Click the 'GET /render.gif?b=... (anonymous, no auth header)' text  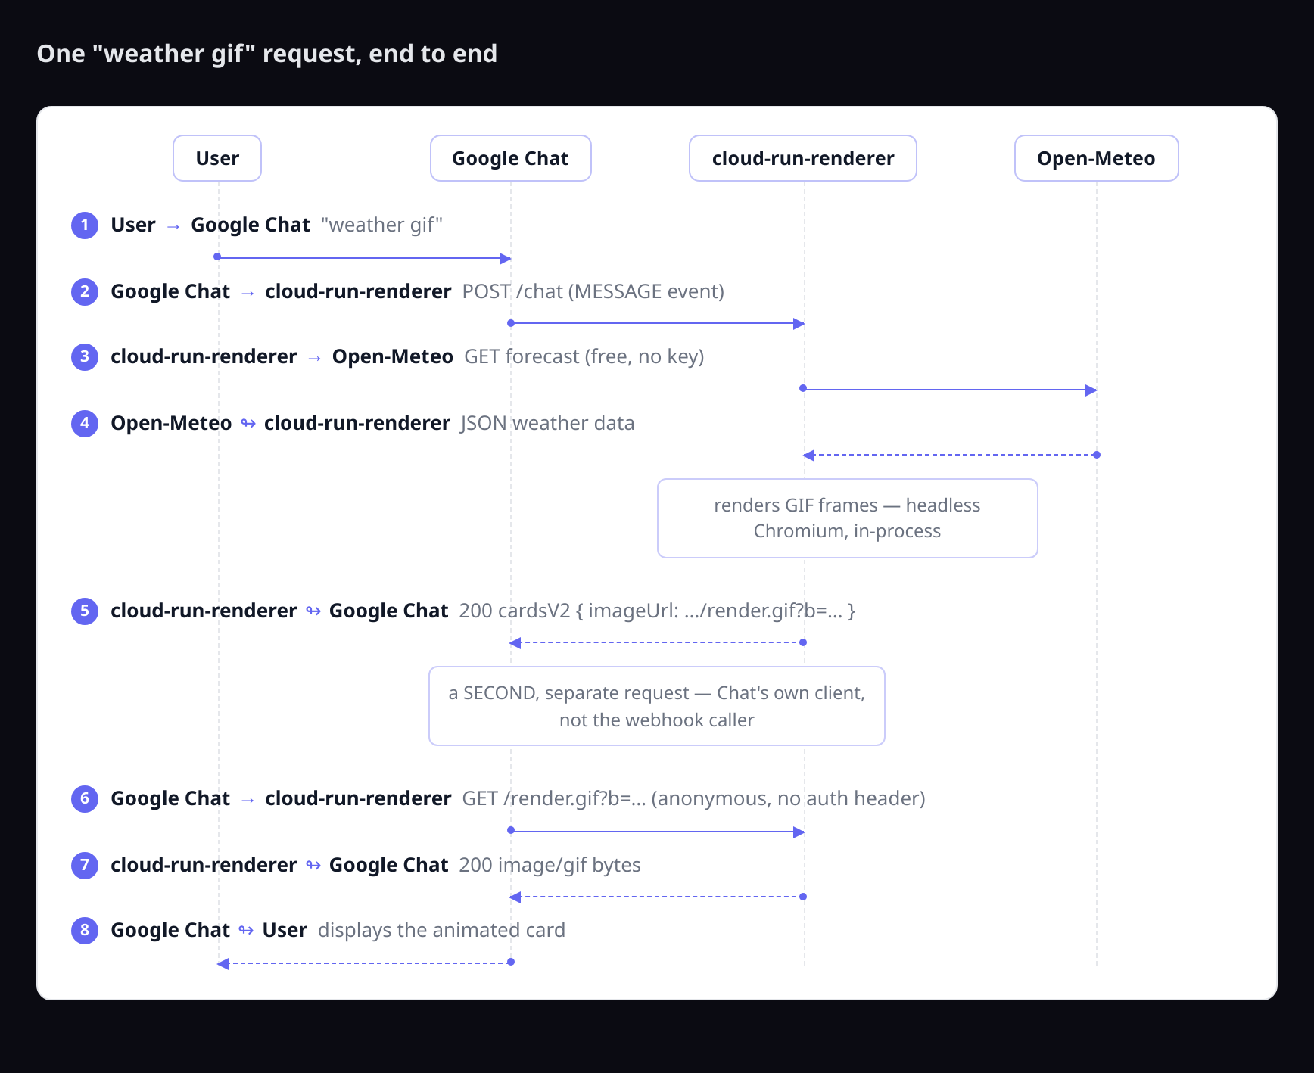[694, 799]
